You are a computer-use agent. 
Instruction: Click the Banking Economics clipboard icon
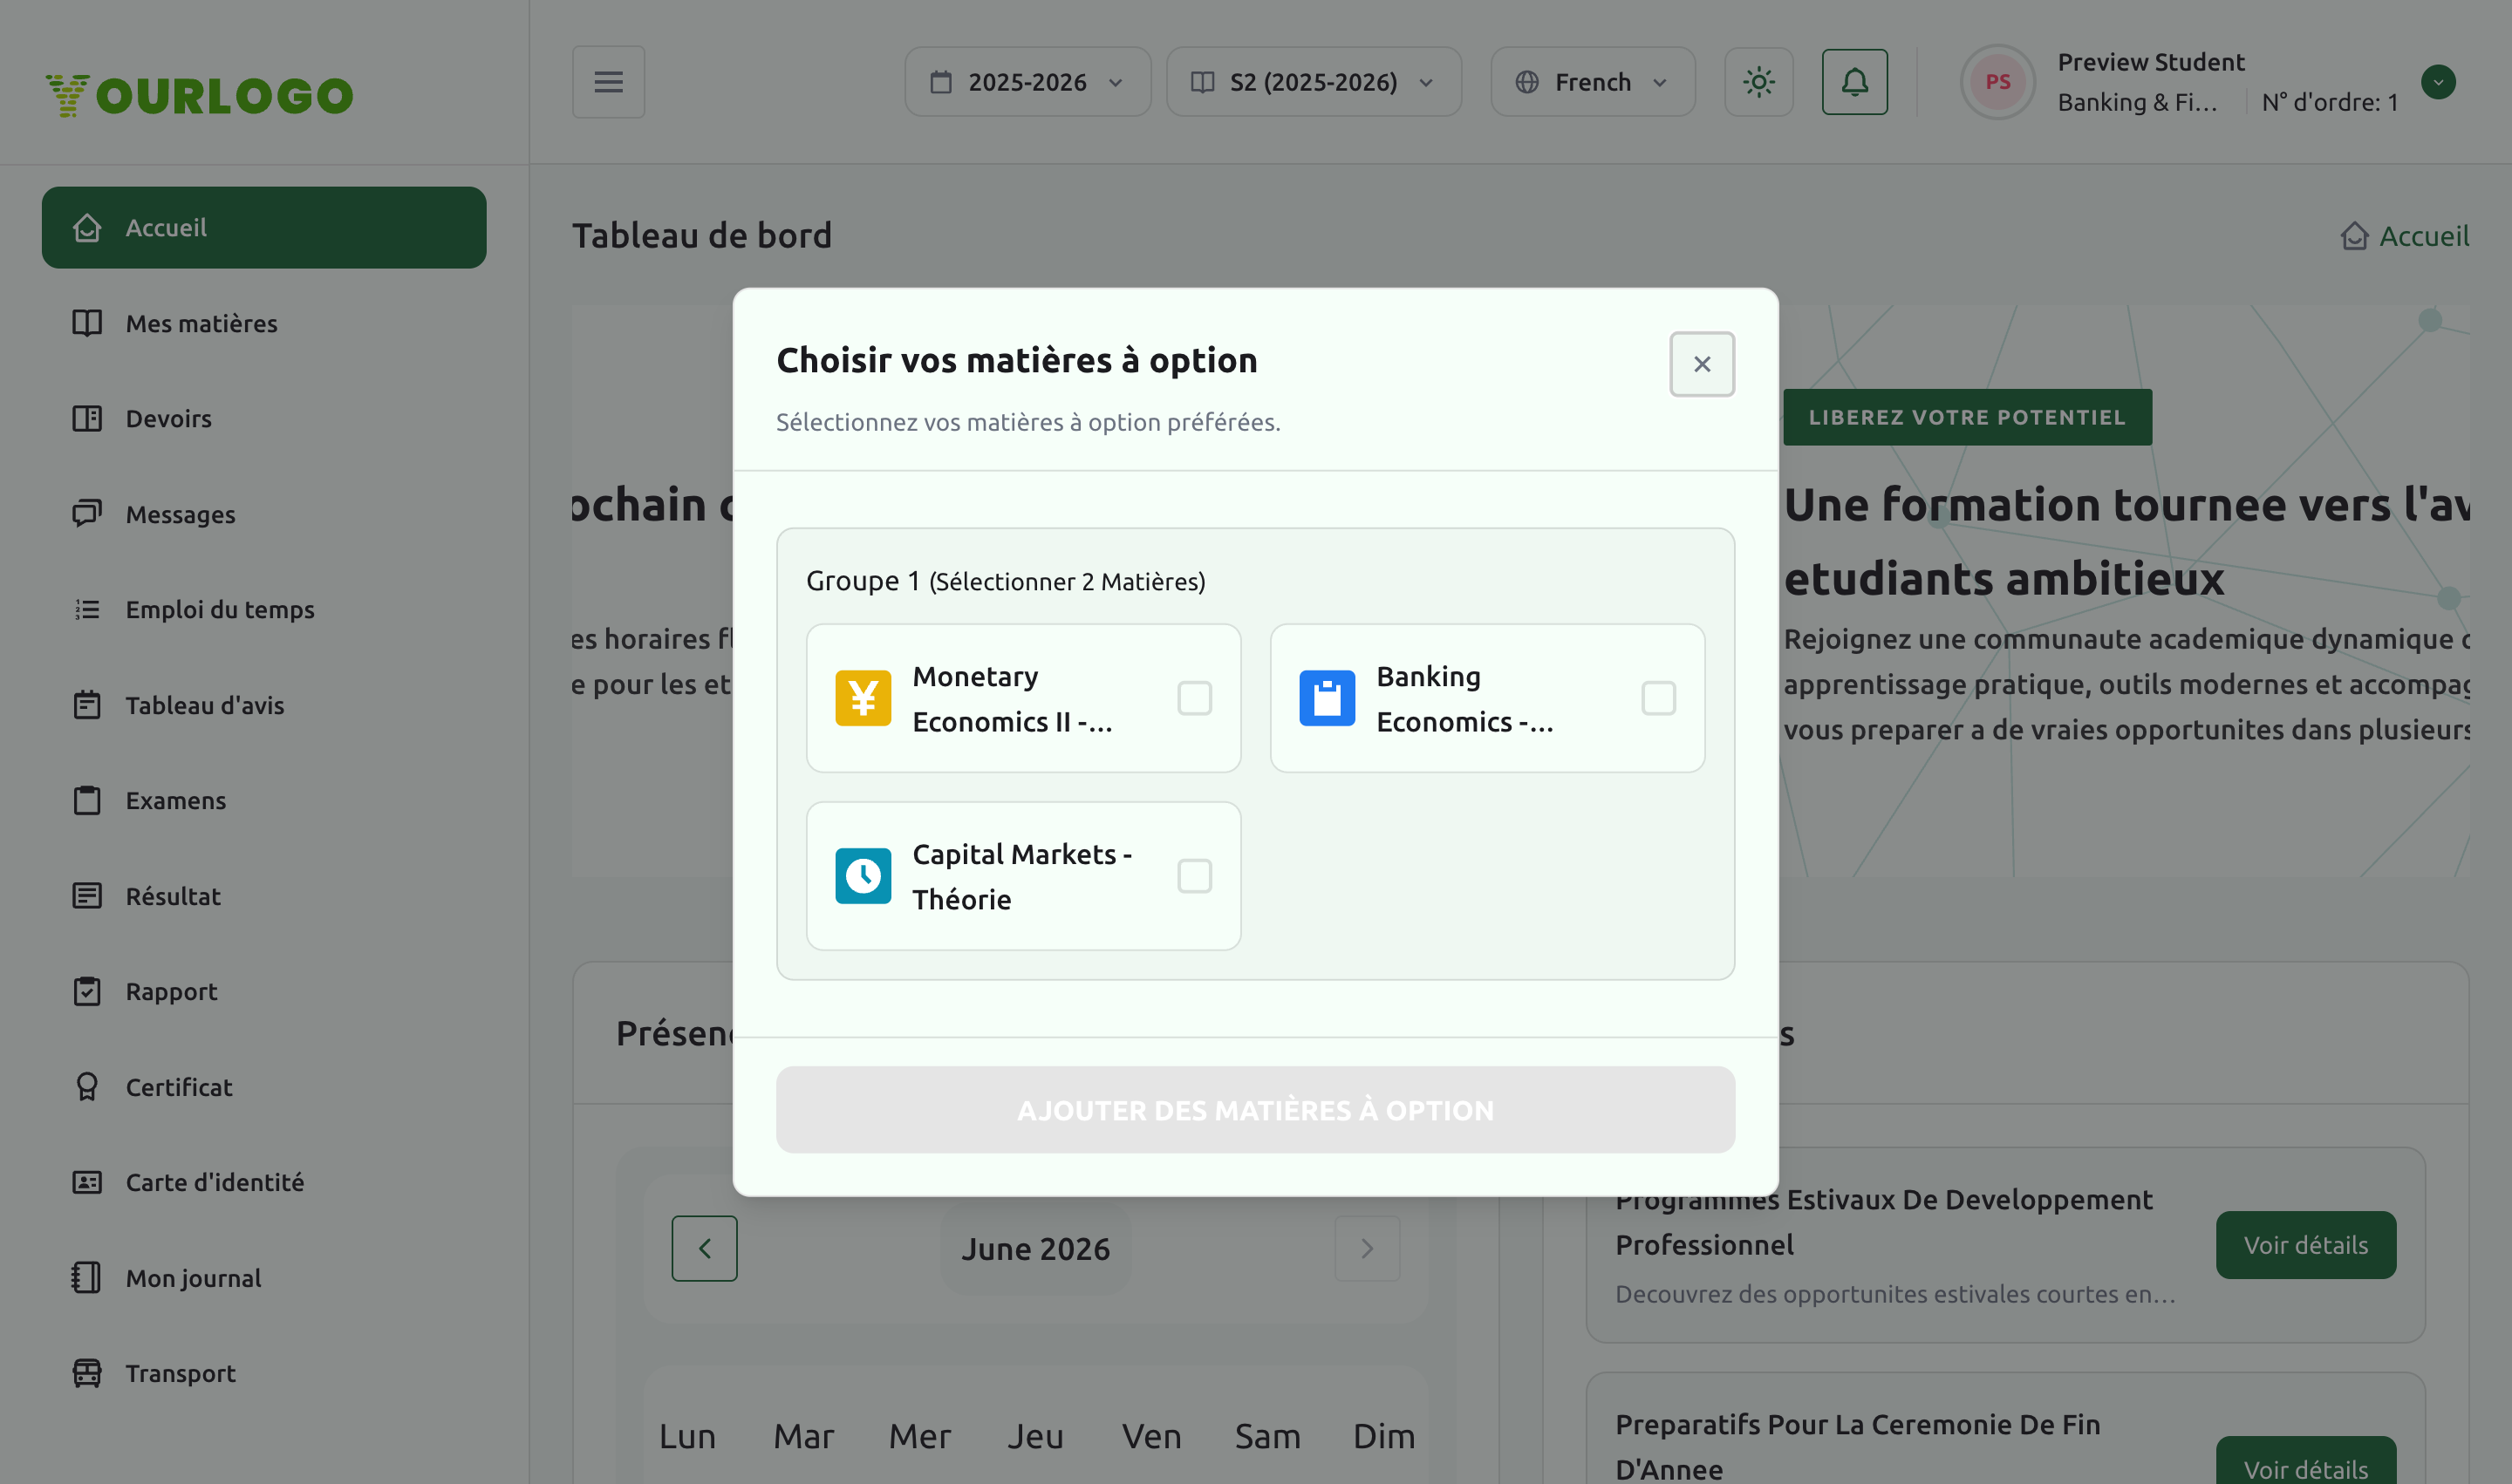[1328, 698]
